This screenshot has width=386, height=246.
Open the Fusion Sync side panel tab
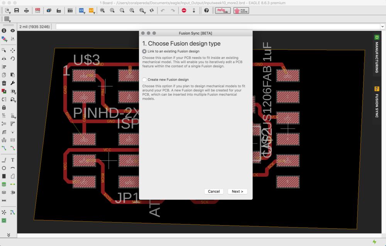[x=377, y=102]
